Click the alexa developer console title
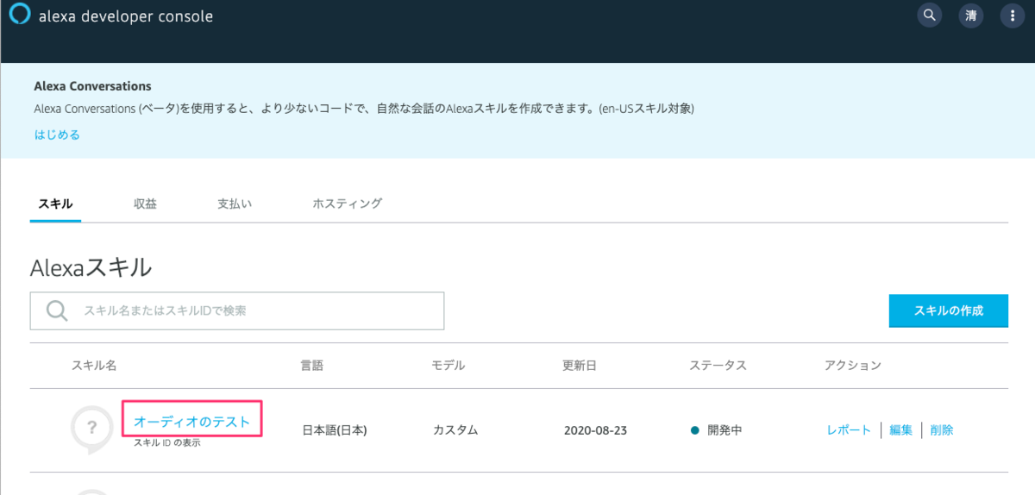 (x=126, y=16)
